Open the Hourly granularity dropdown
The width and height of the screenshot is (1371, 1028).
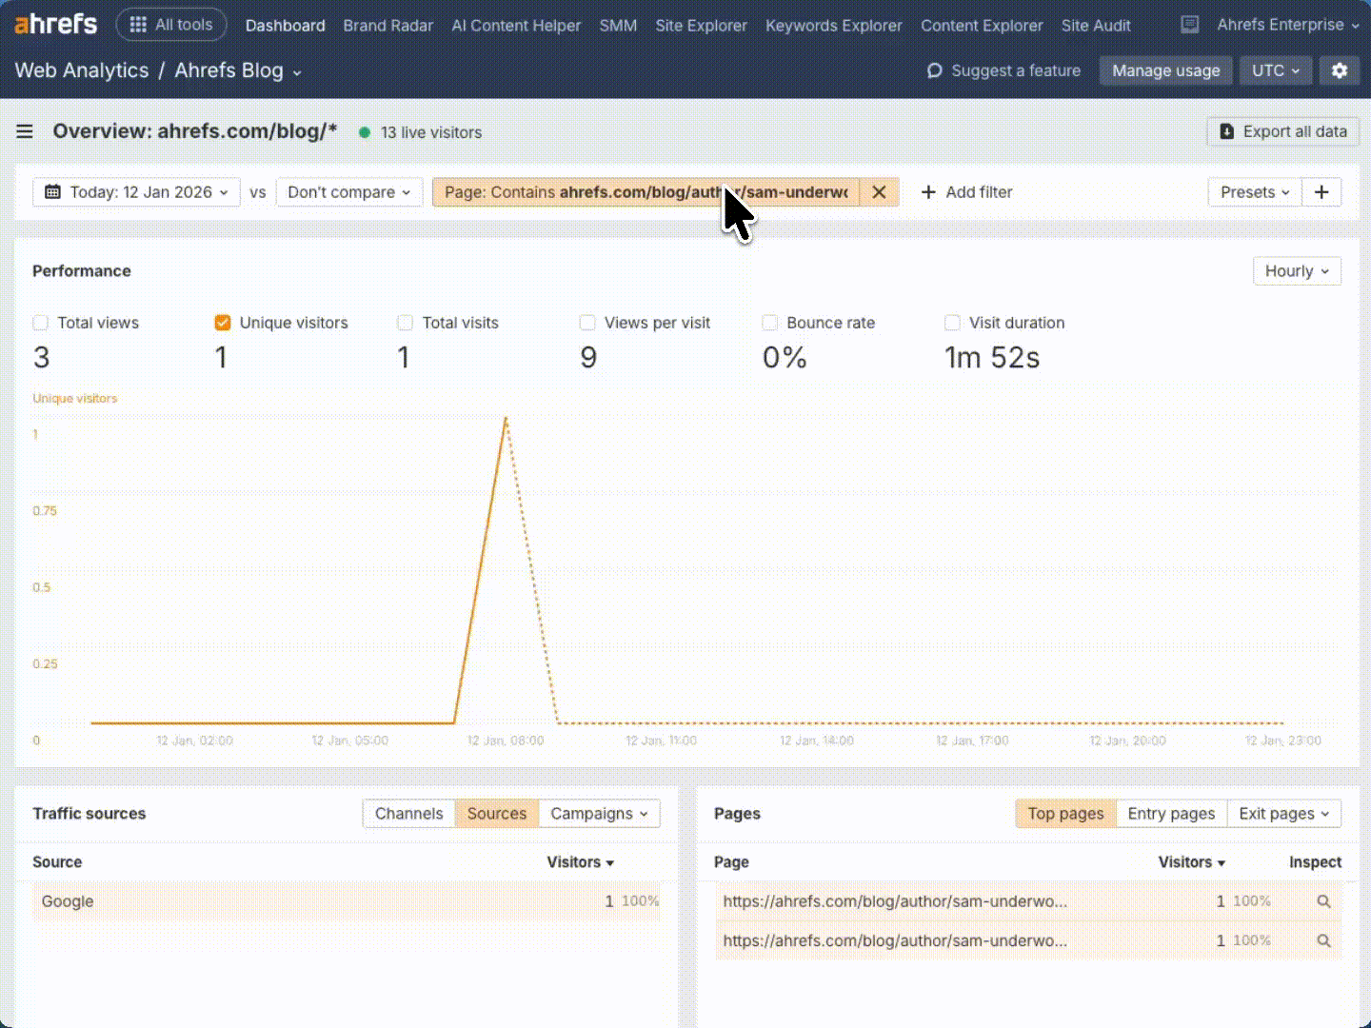point(1296,271)
